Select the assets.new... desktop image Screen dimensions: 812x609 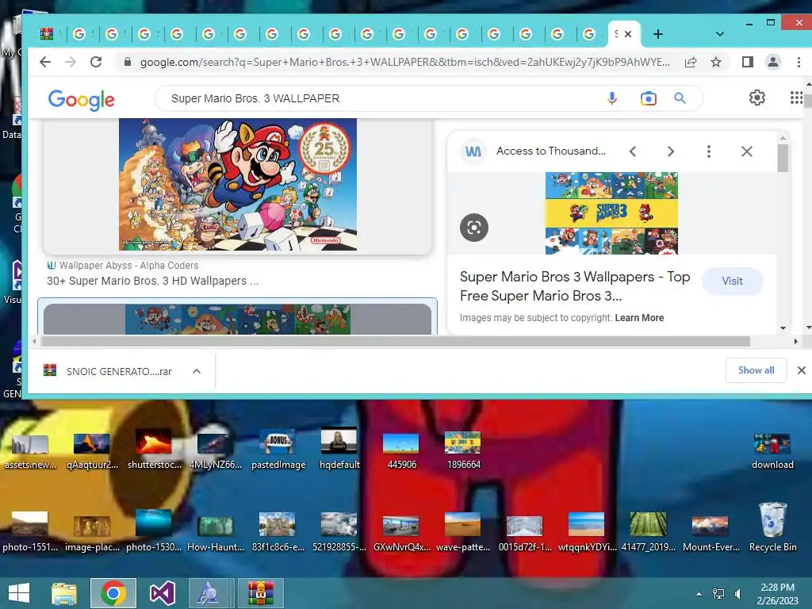(x=30, y=451)
